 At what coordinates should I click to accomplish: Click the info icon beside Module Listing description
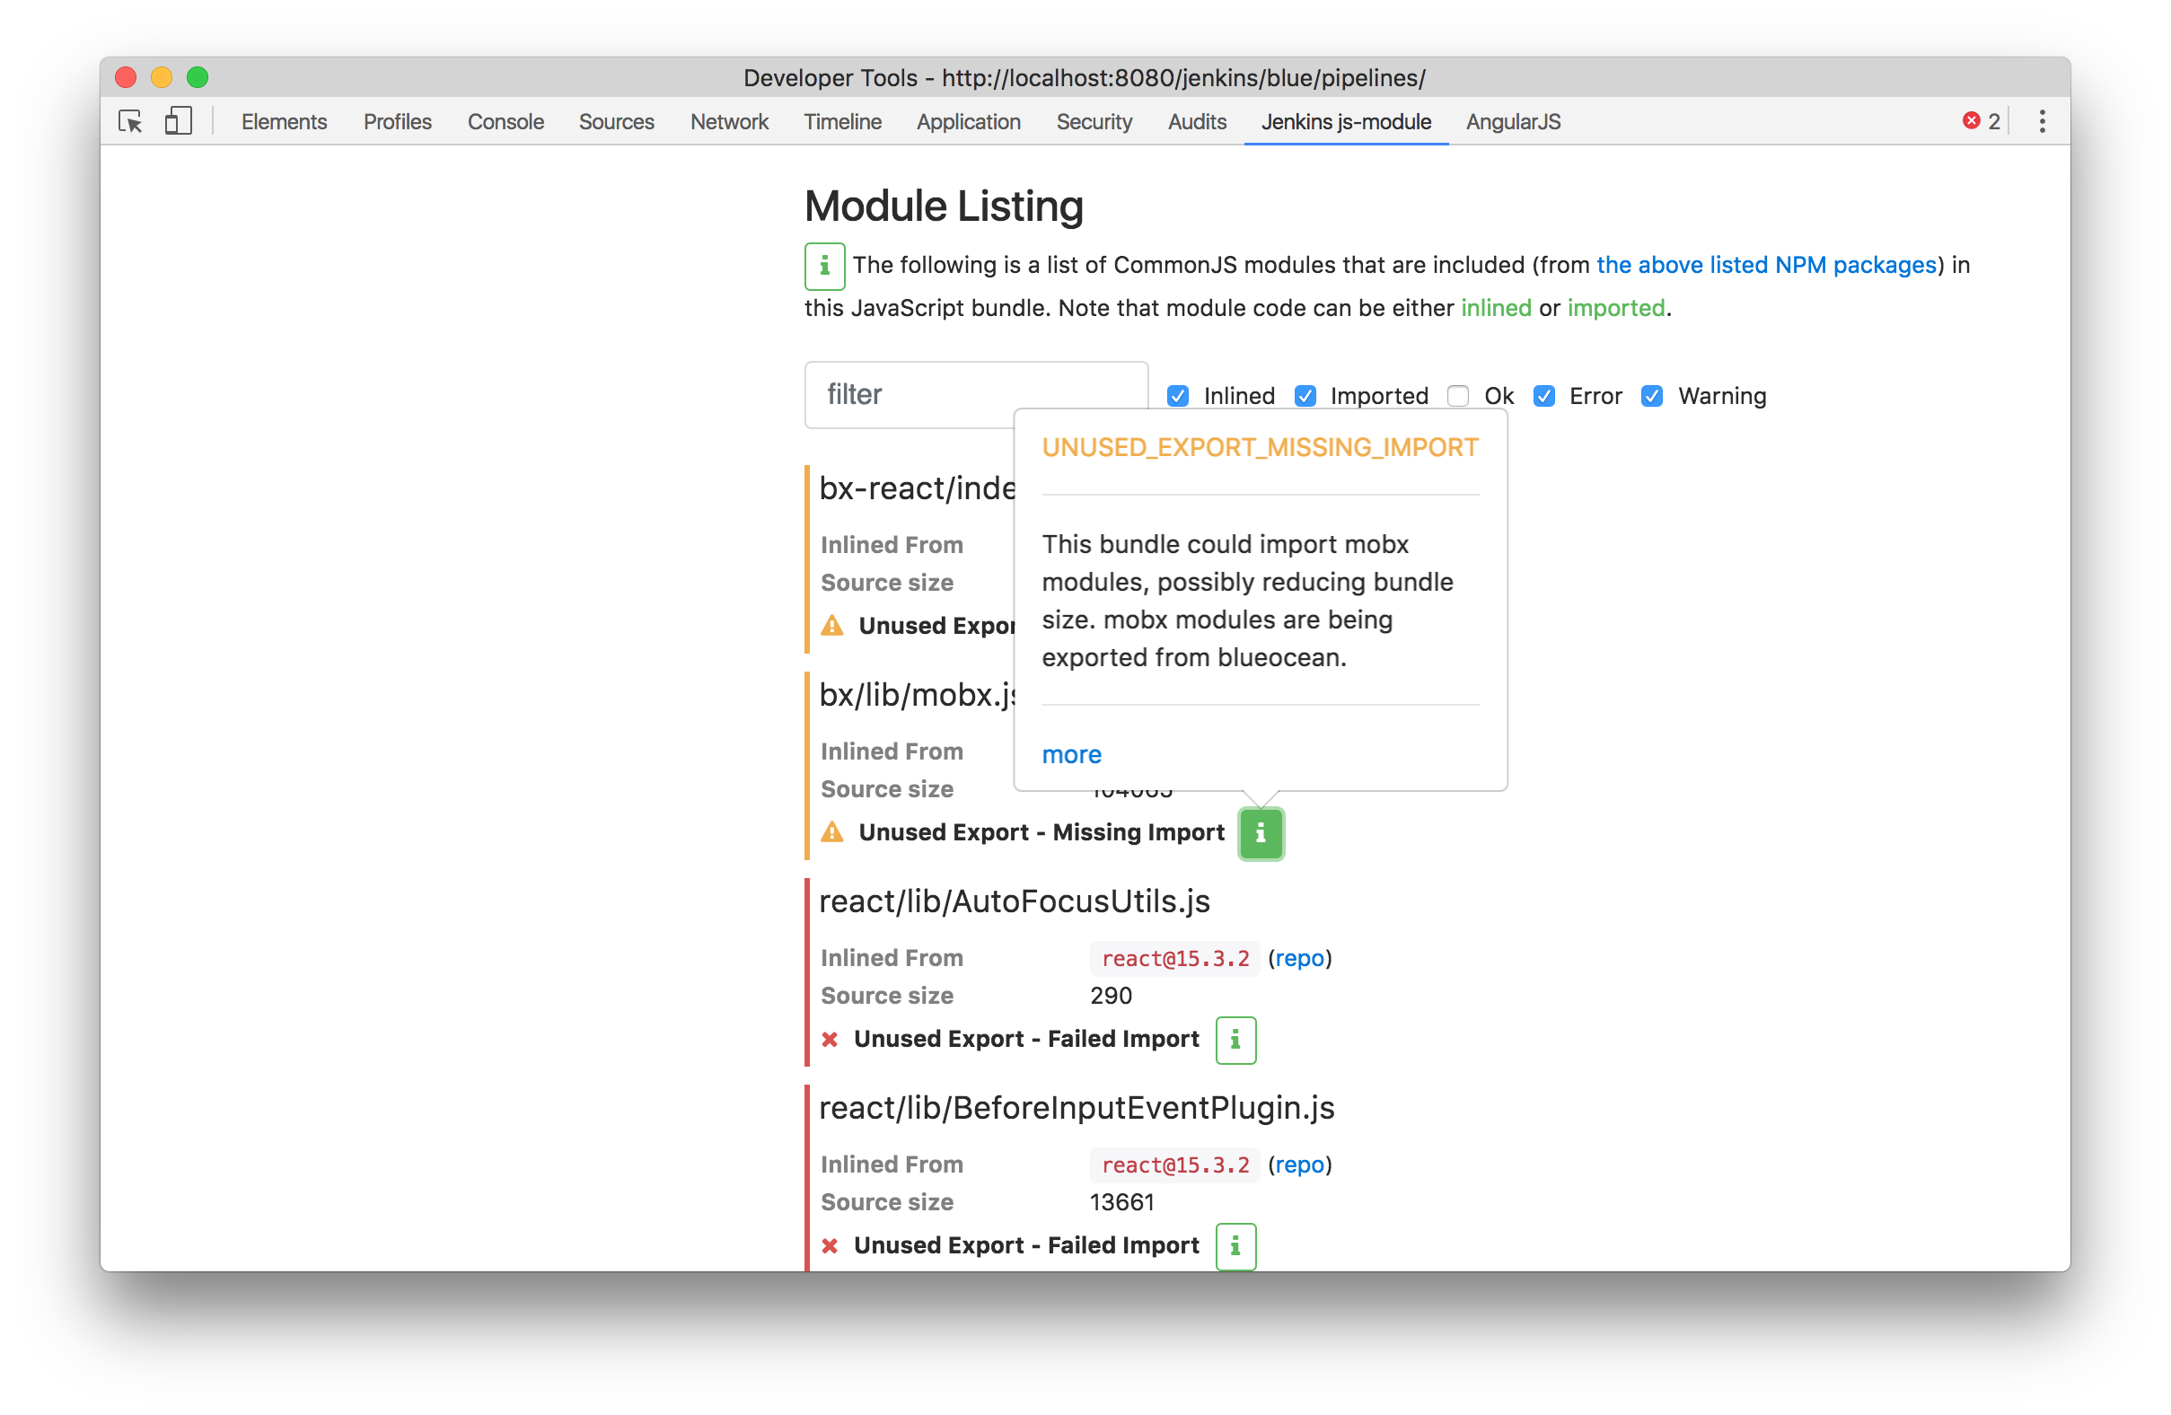pos(823,266)
